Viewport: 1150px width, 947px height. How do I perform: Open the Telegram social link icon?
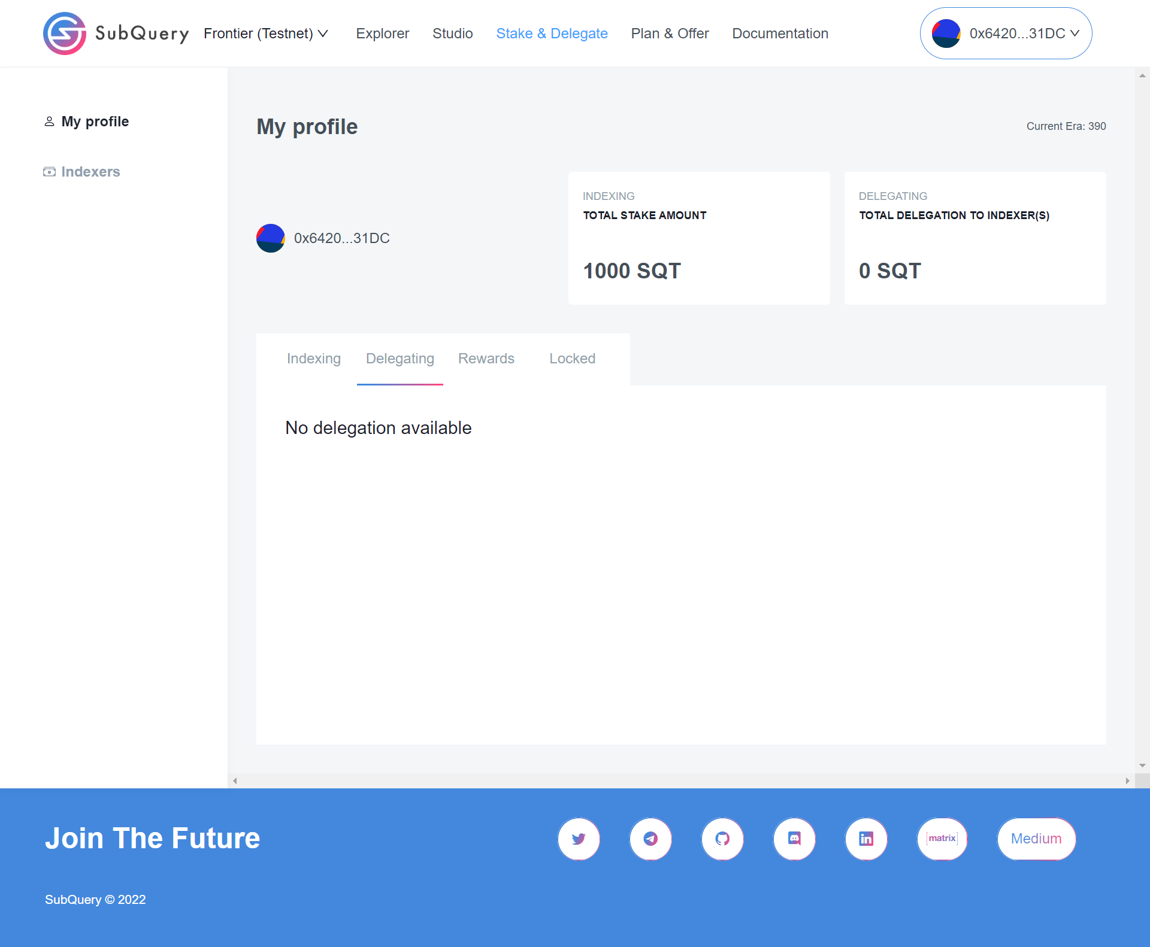pos(650,839)
